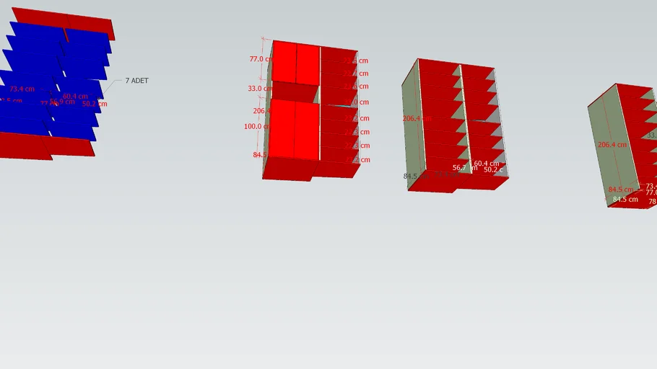Click the "7 ADET" annotation label
The height and width of the screenshot is (369, 657).
point(136,81)
